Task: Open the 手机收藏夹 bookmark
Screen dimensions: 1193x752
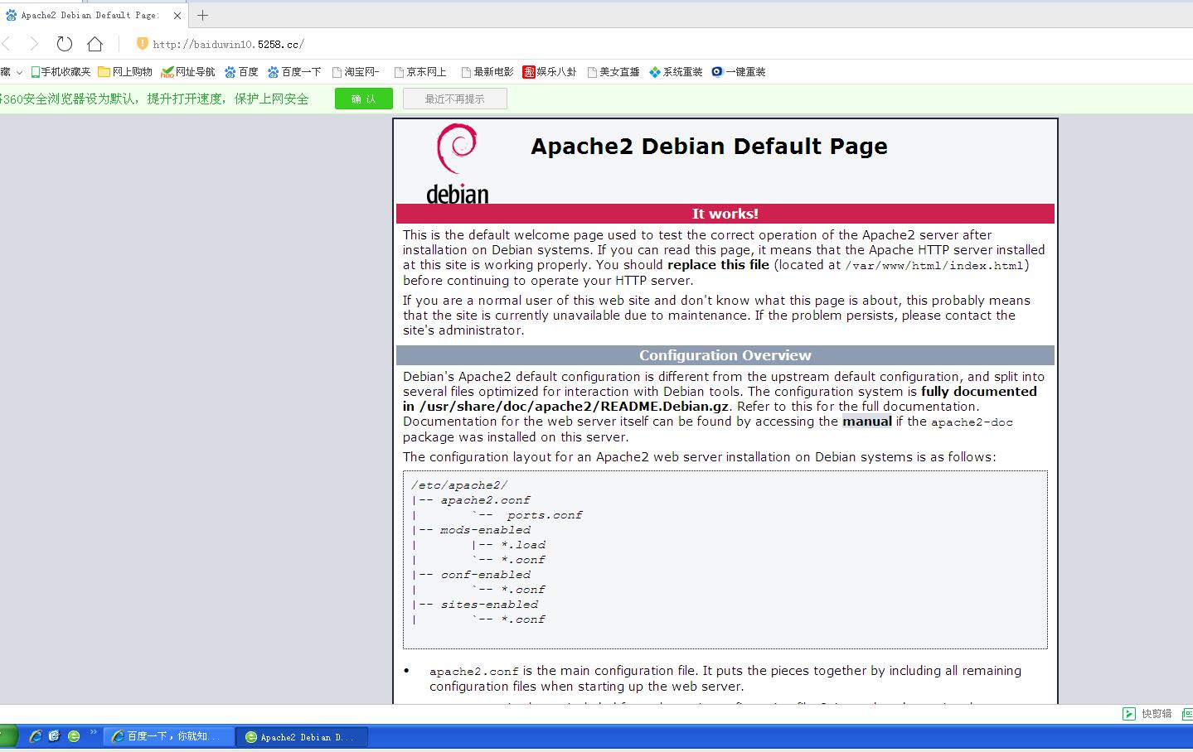Action: tap(61, 72)
